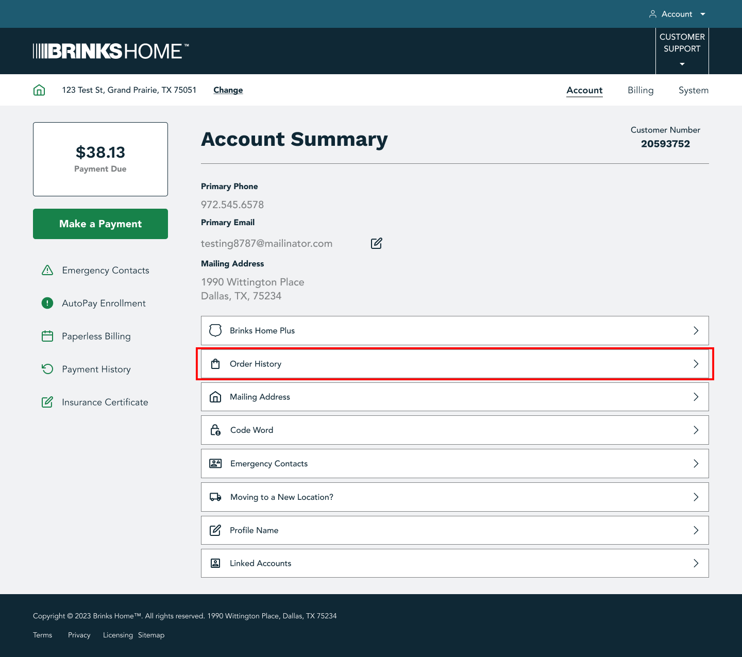Image resolution: width=742 pixels, height=657 pixels.
Task: Click the Linked Accounts row label
Action: (261, 563)
